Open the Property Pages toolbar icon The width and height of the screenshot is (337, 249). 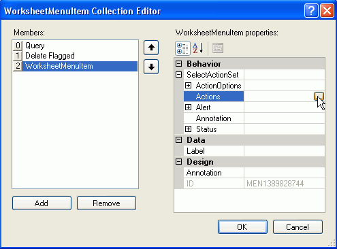pyautogui.click(x=218, y=48)
